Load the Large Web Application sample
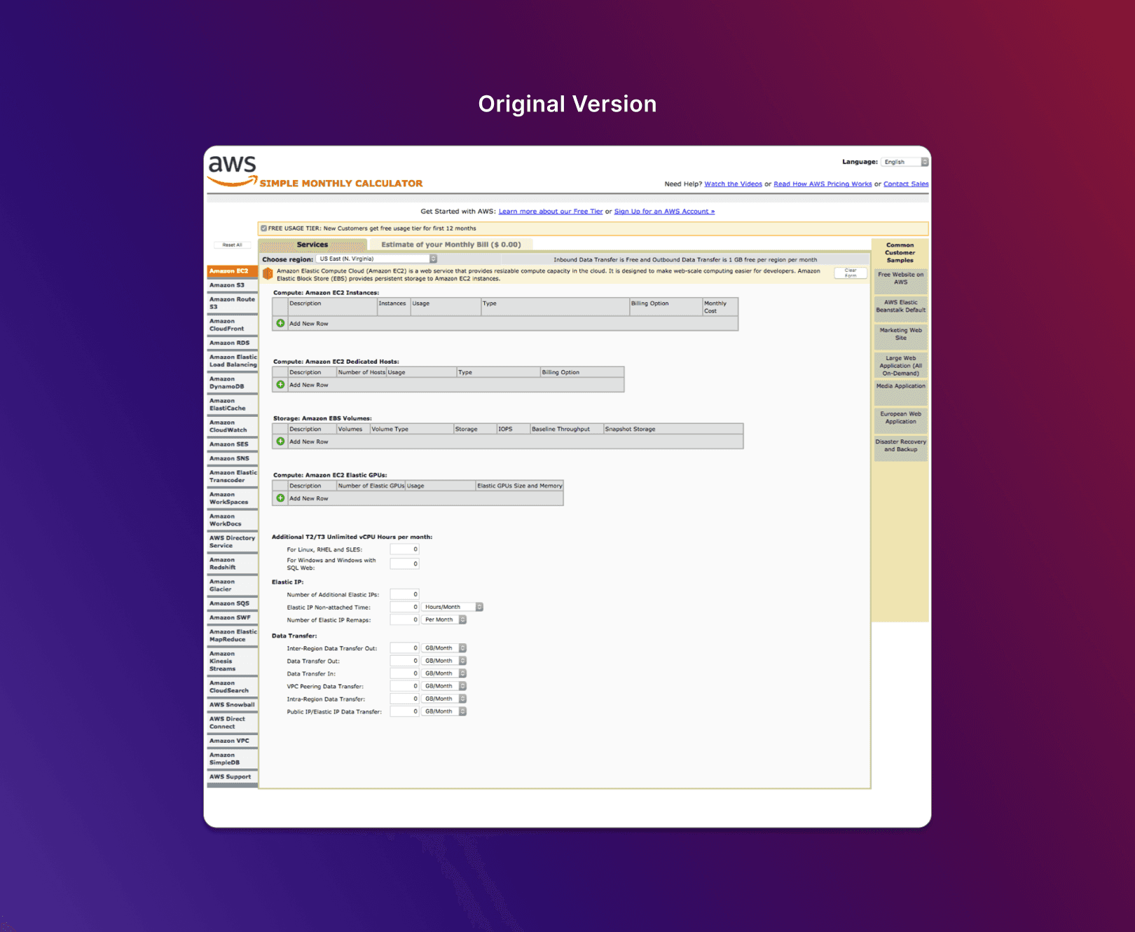The width and height of the screenshot is (1135, 932). point(901,365)
